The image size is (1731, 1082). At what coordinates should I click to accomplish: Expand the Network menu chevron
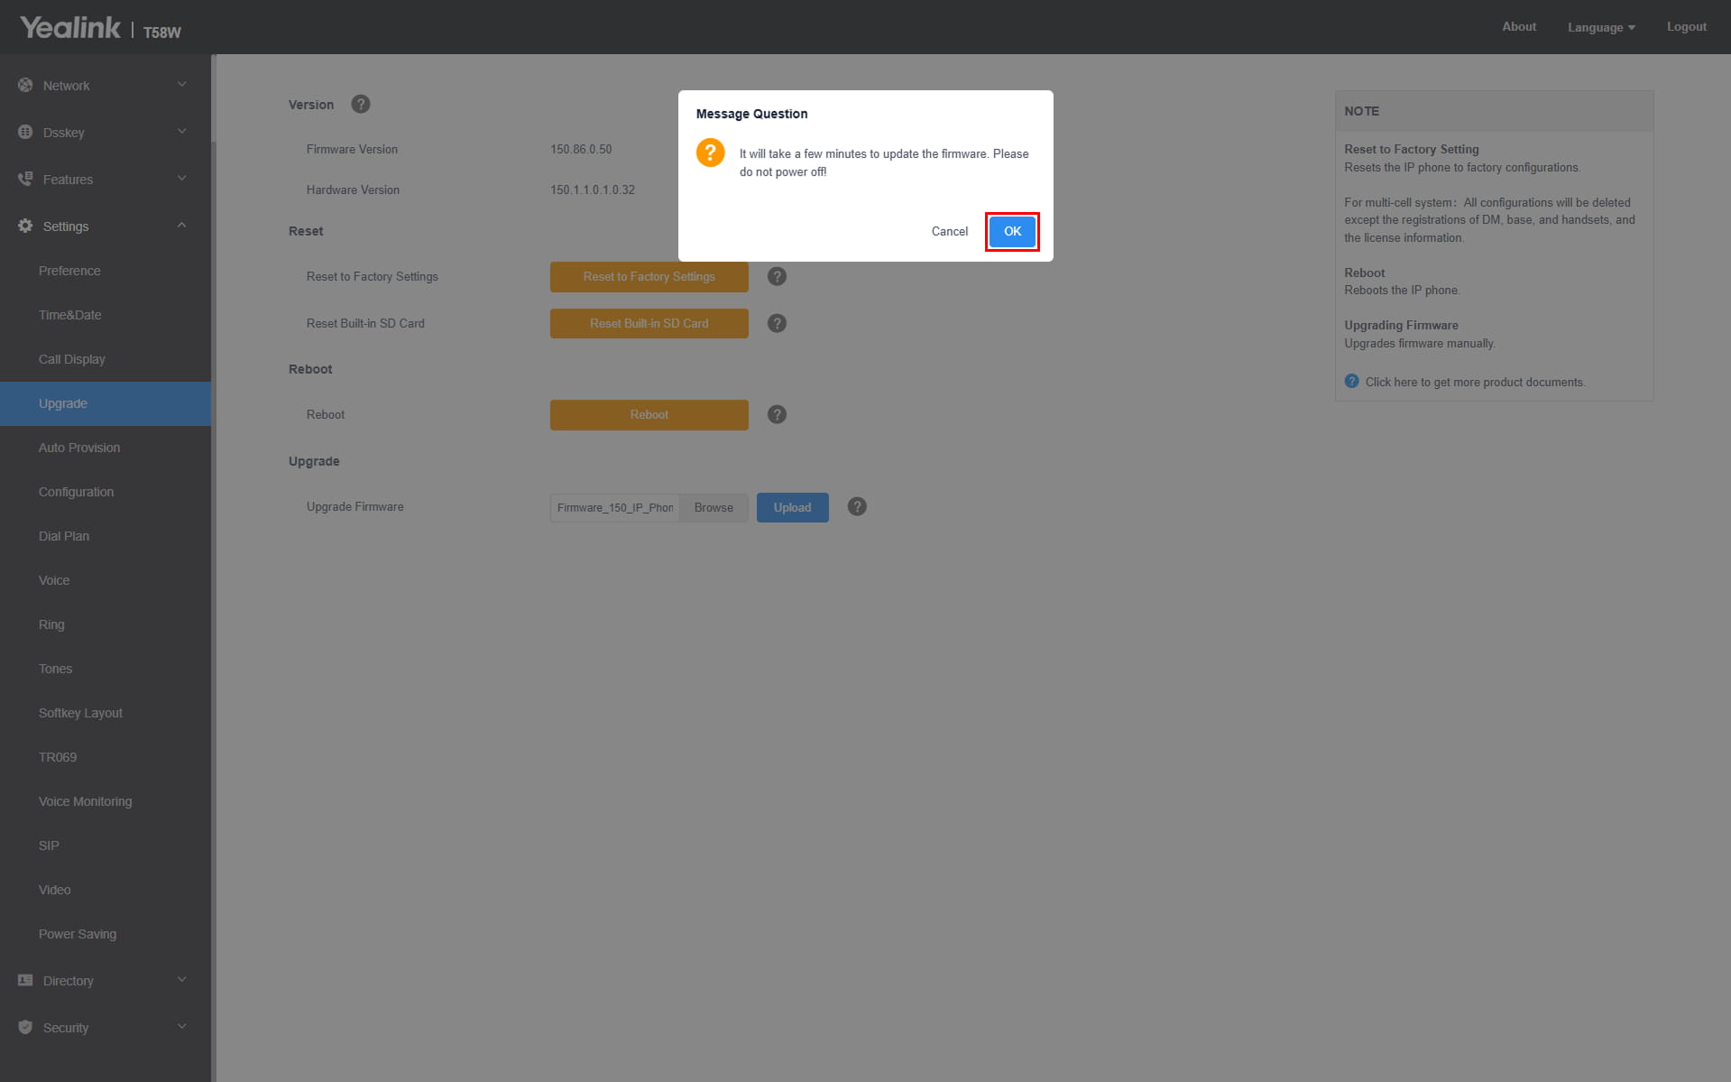pyautogui.click(x=181, y=85)
